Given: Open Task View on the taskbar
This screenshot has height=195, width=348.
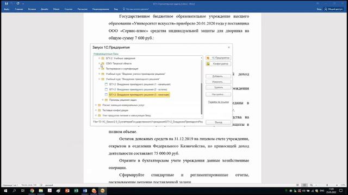Looking at the screenshot, I should click(x=23, y=191).
